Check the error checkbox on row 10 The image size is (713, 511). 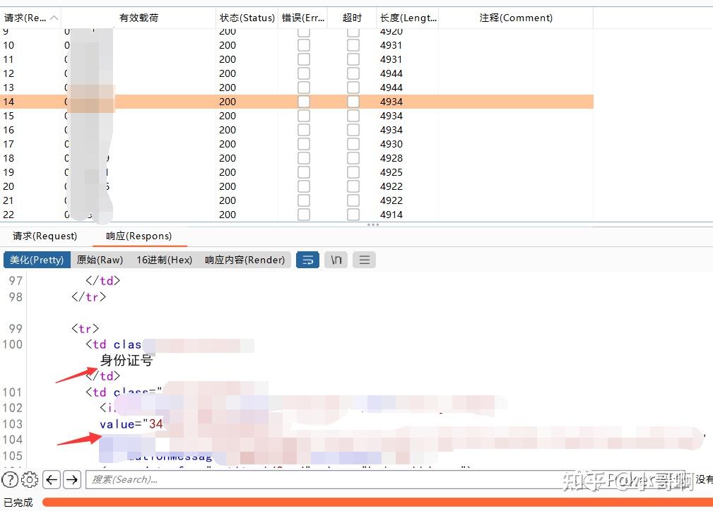coord(304,45)
